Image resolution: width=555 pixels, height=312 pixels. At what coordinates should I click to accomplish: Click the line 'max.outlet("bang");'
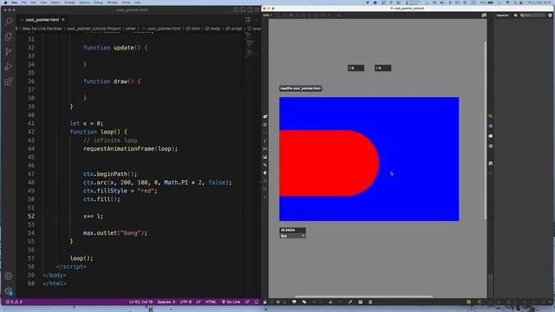tap(115, 233)
